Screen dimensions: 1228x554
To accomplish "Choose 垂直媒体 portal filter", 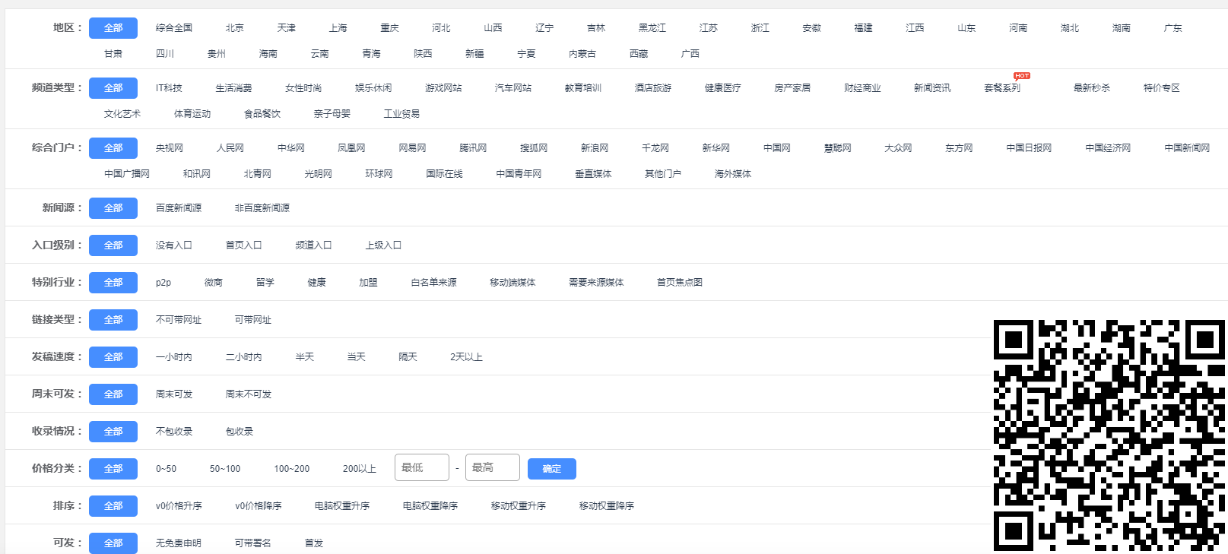I will [x=593, y=174].
